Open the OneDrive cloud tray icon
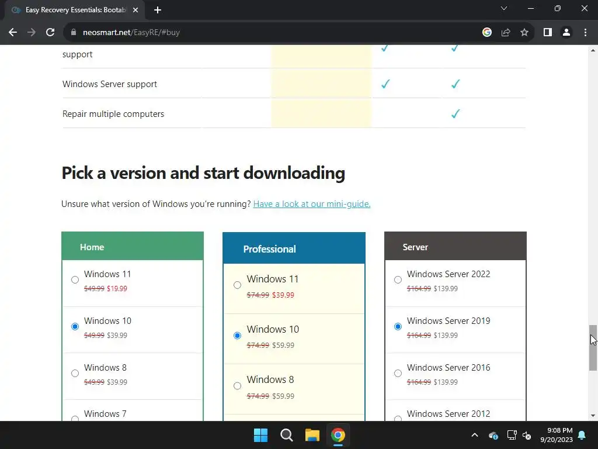Image resolution: width=598 pixels, height=449 pixels. pyautogui.click(x=493, y=435)
